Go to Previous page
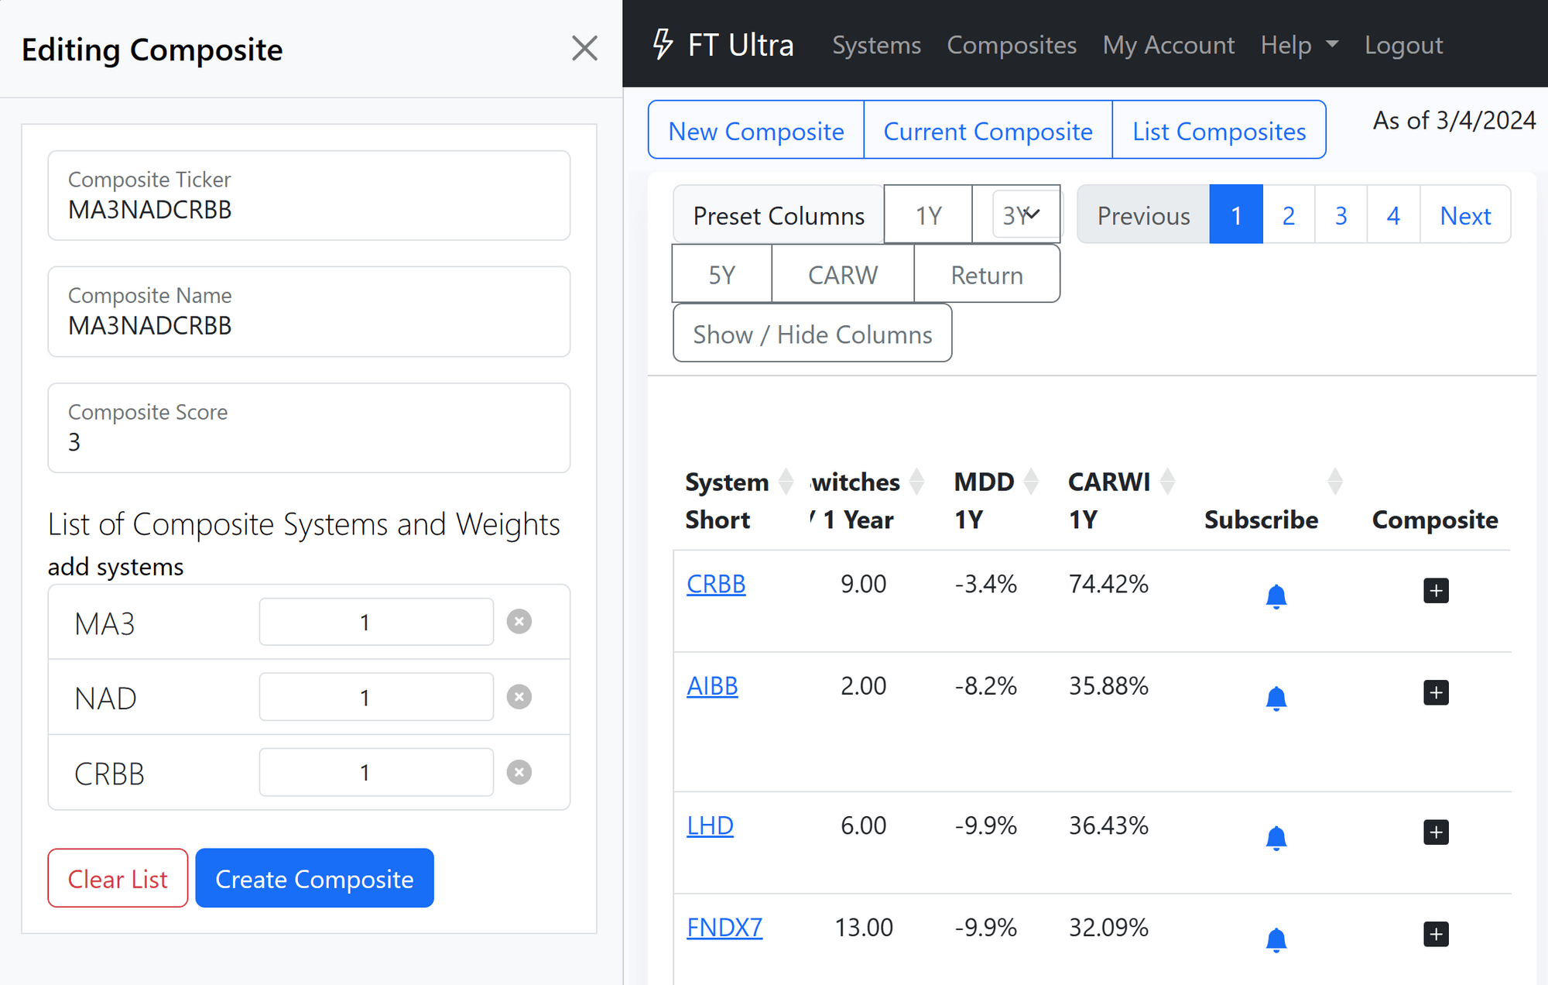The height and width of the screenshot is (985, 1548). click(x=1143, y=215)
